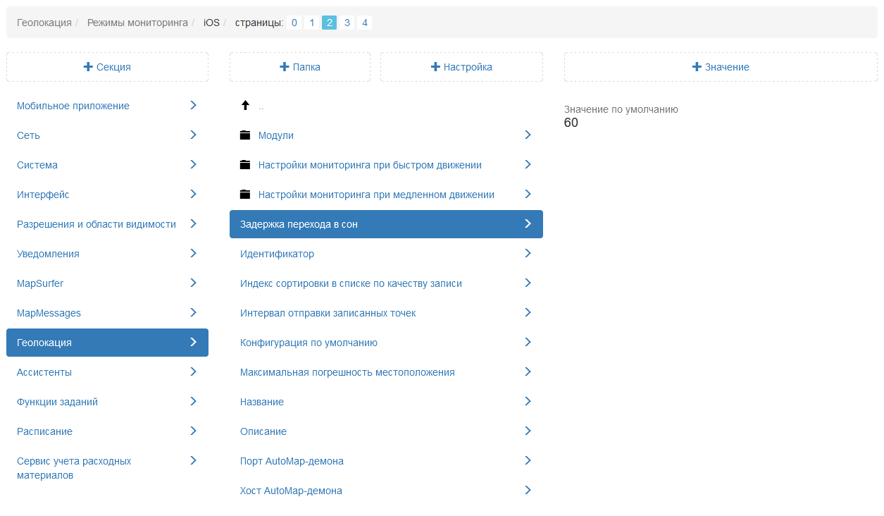884x516 pixels.
Task: Click folder icon of Настройки мониторинга при медленном движении
Action: tap(245, 195)
